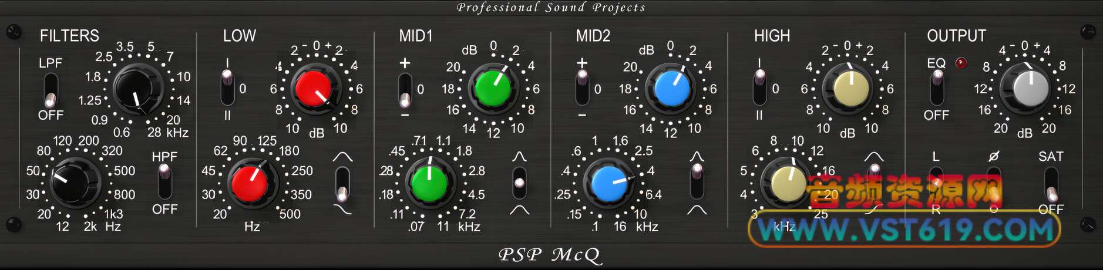Click the MID1 plus boost symbol

405,63
